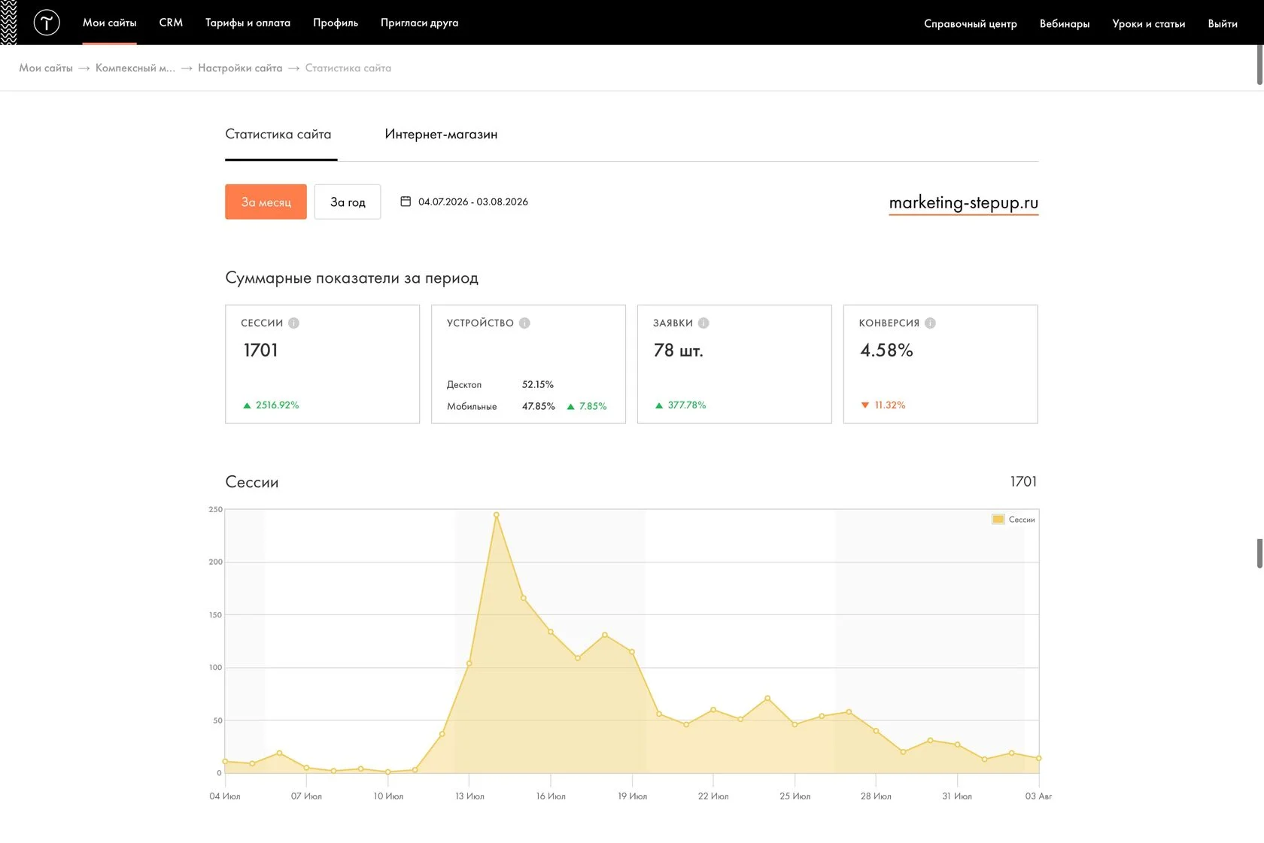
Task: Click marketing-stepup.ru site link
Action: (964, 202)
